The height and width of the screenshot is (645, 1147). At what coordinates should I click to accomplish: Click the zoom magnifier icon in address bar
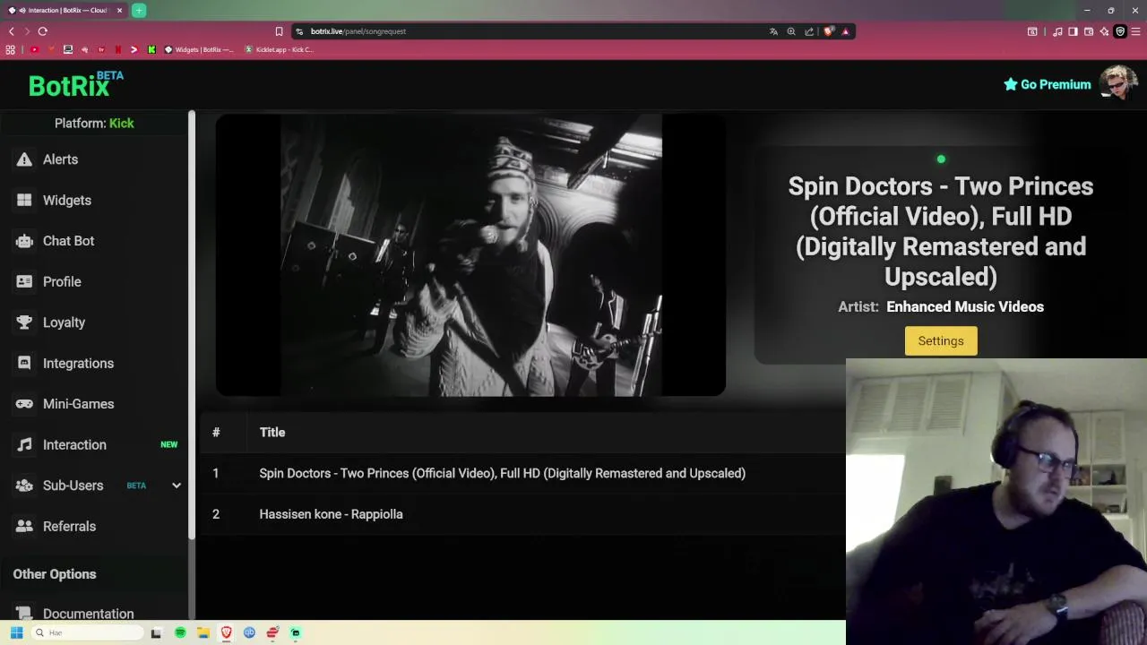coord(791,31)
